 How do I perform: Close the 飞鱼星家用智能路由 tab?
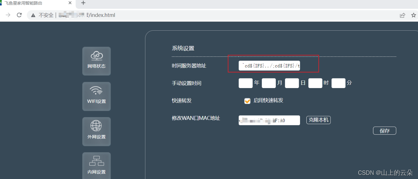click(70, 3)
